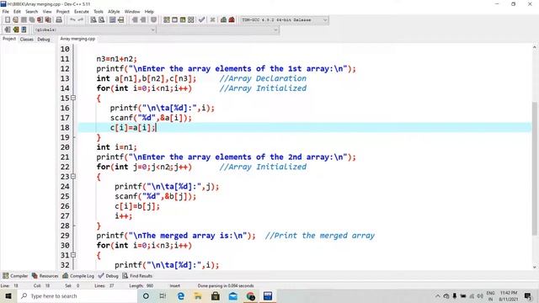
Task: Open the AStyle menu
Action: 114,11
